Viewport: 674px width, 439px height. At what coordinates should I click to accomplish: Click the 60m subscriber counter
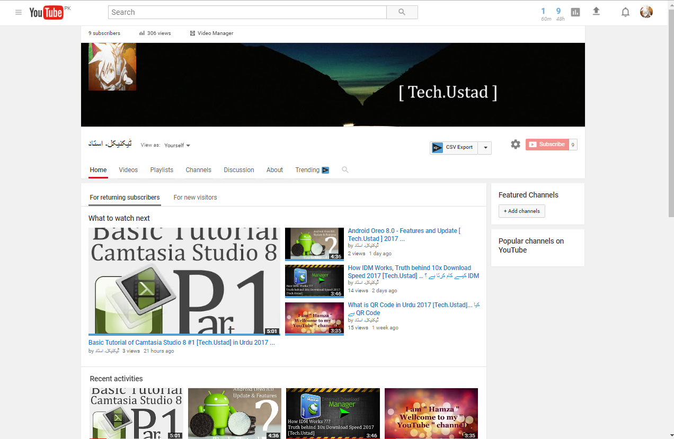point(546,14)
